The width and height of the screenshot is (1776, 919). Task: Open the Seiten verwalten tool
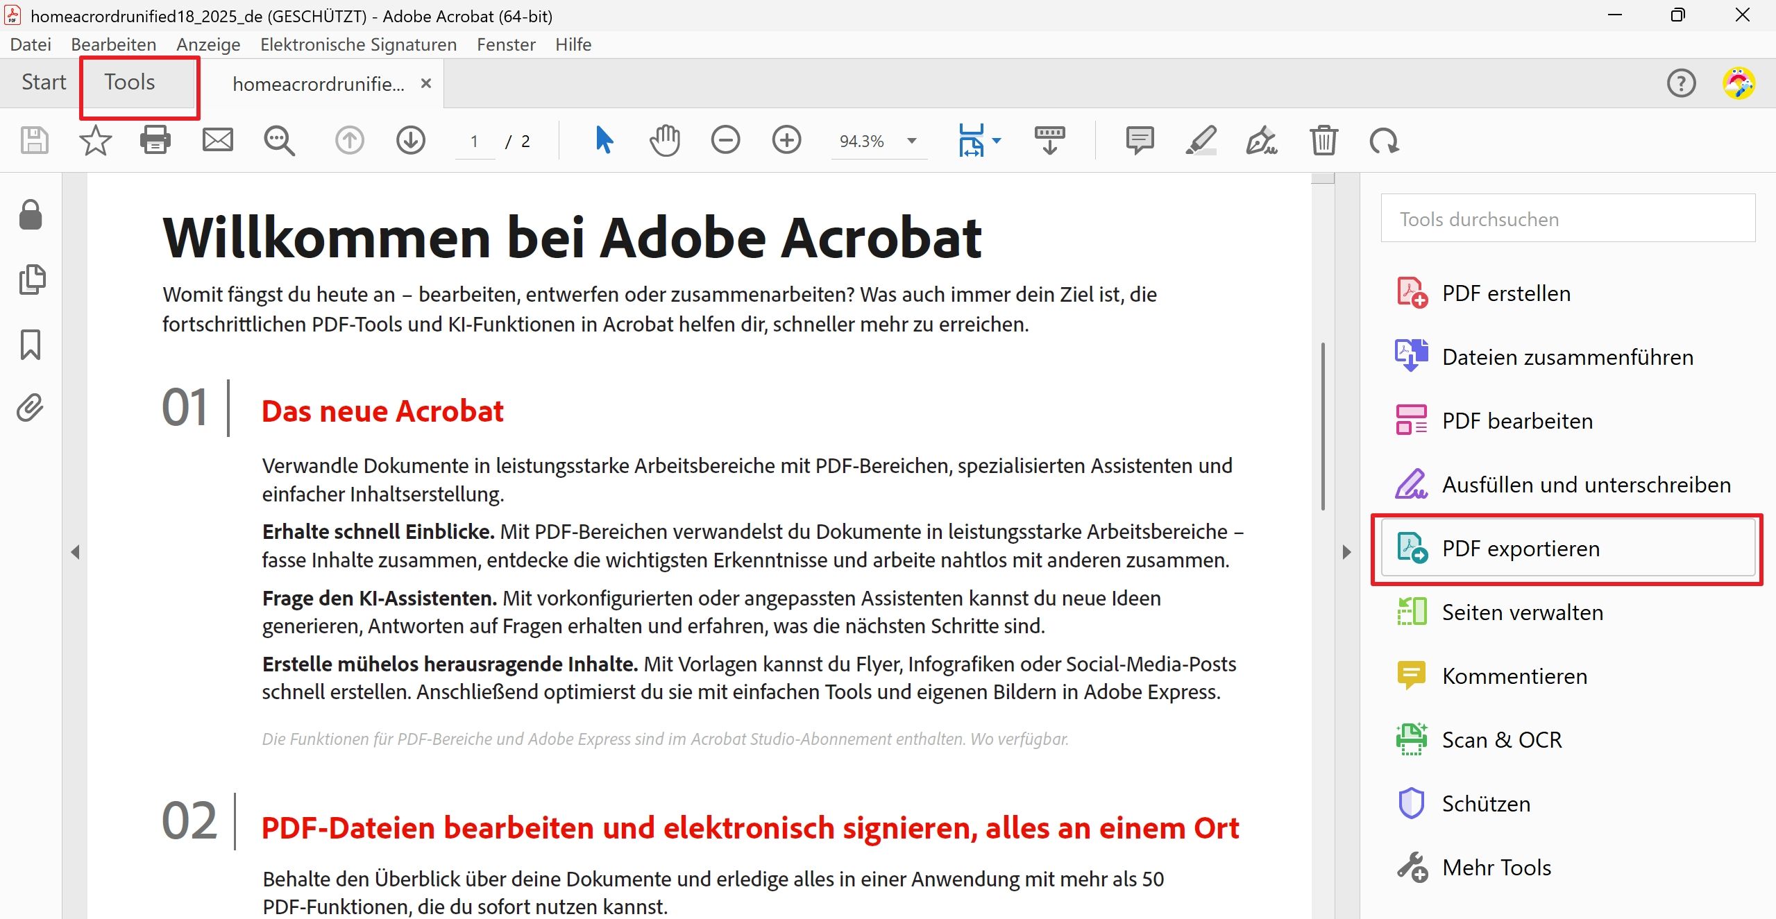(1568, 612)
